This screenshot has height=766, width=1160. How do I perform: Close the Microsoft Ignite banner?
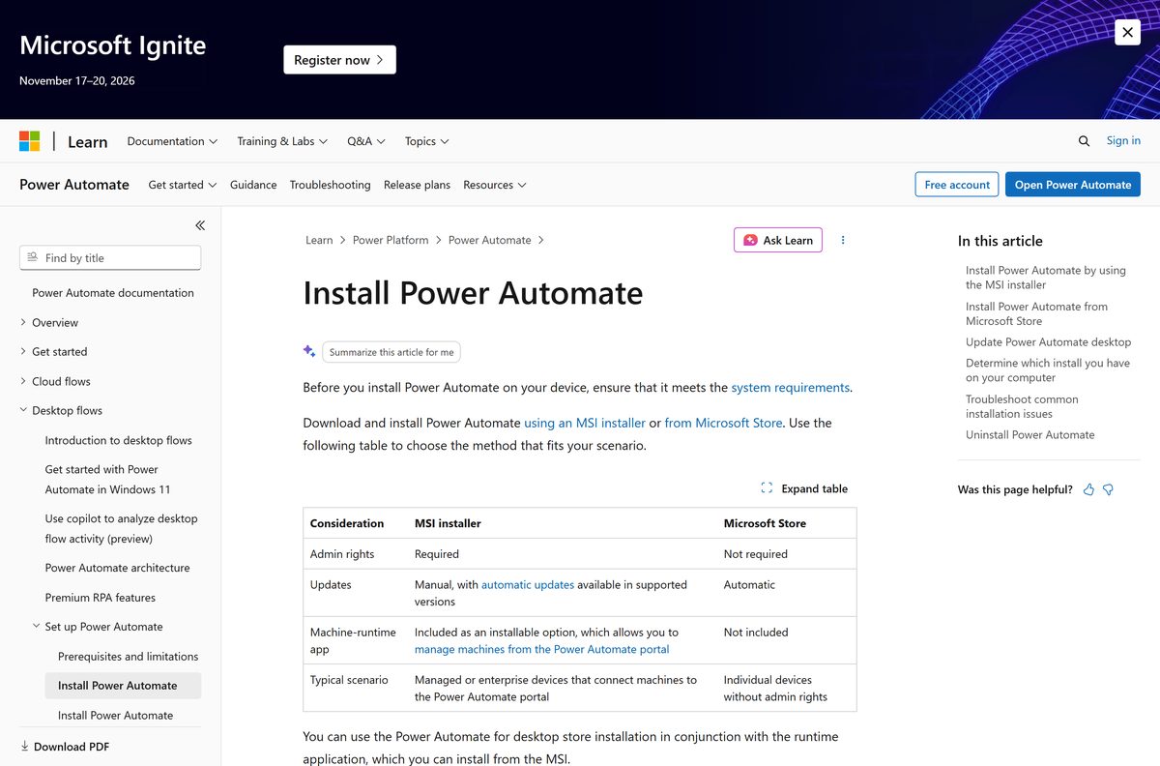[x=1127, y=32]
